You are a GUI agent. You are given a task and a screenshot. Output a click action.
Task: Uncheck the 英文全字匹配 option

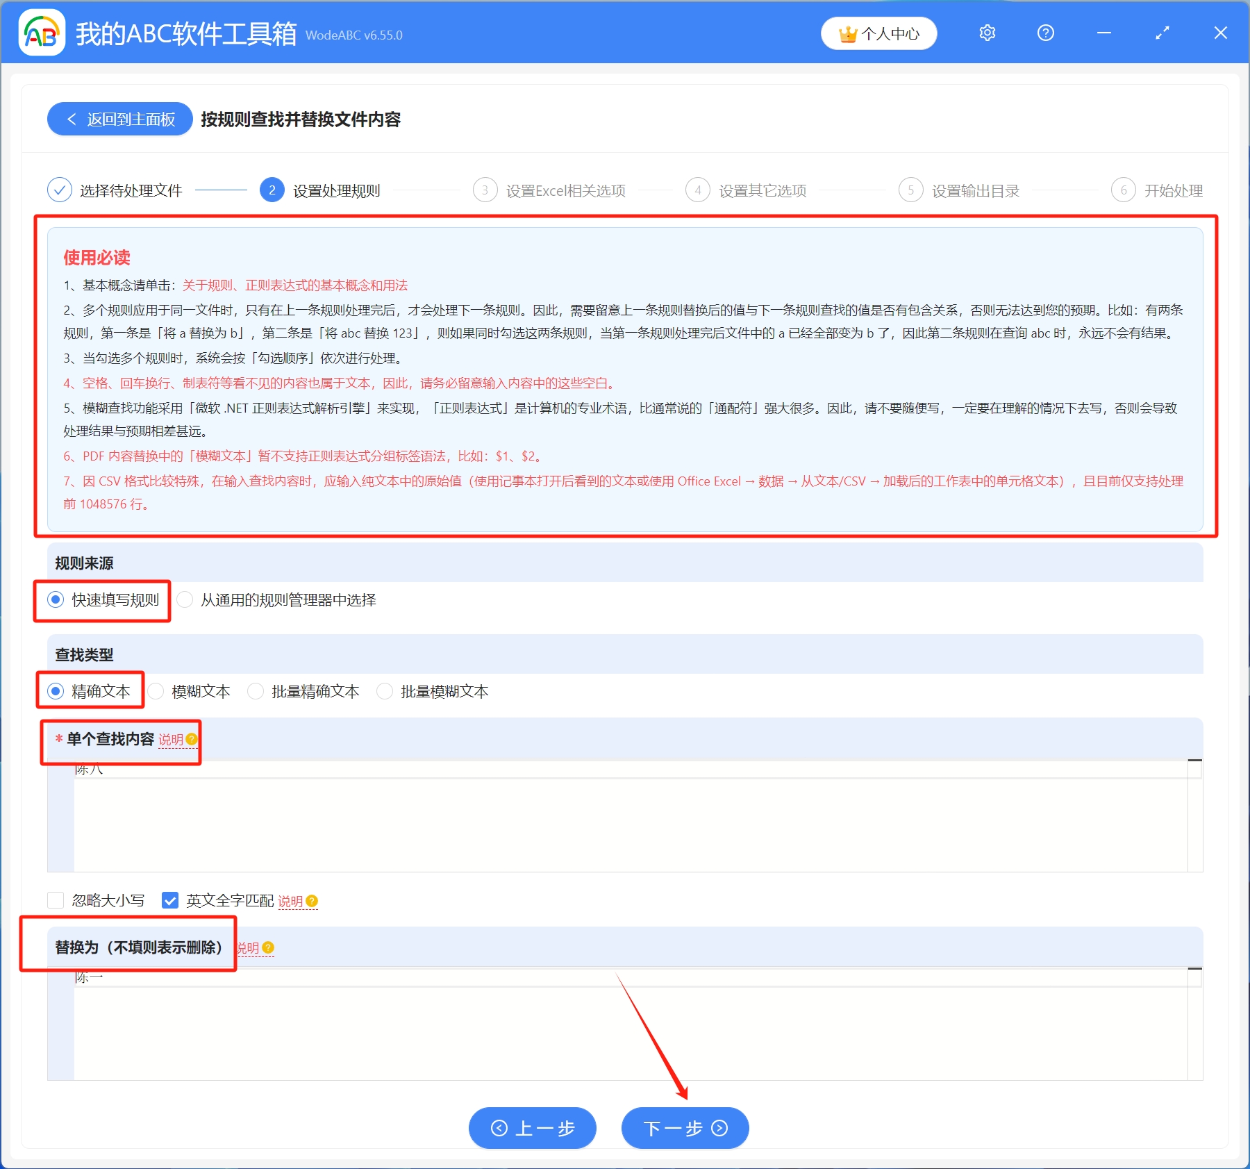point(170,900)
